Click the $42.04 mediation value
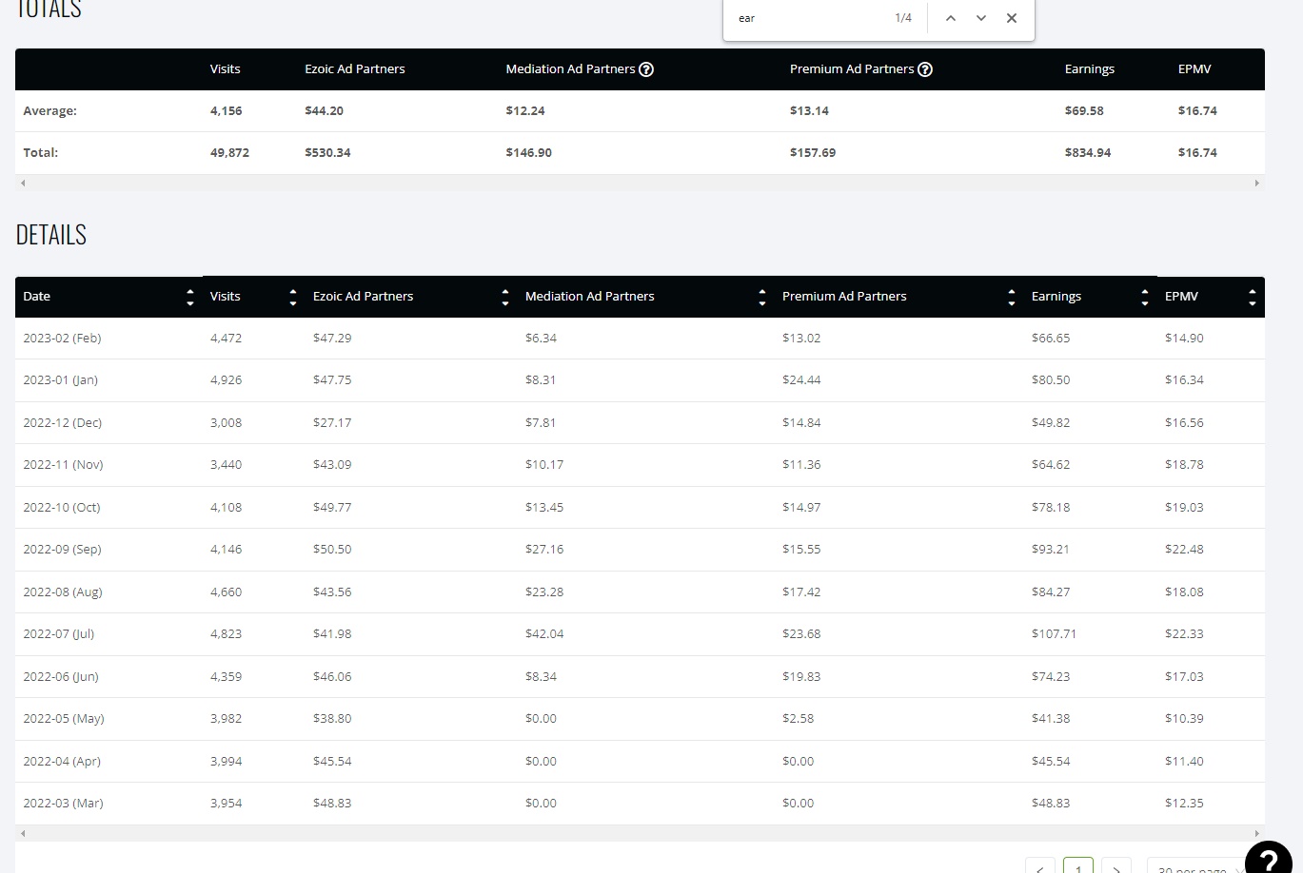1303x873 pixels. click(x=544, y=633)
